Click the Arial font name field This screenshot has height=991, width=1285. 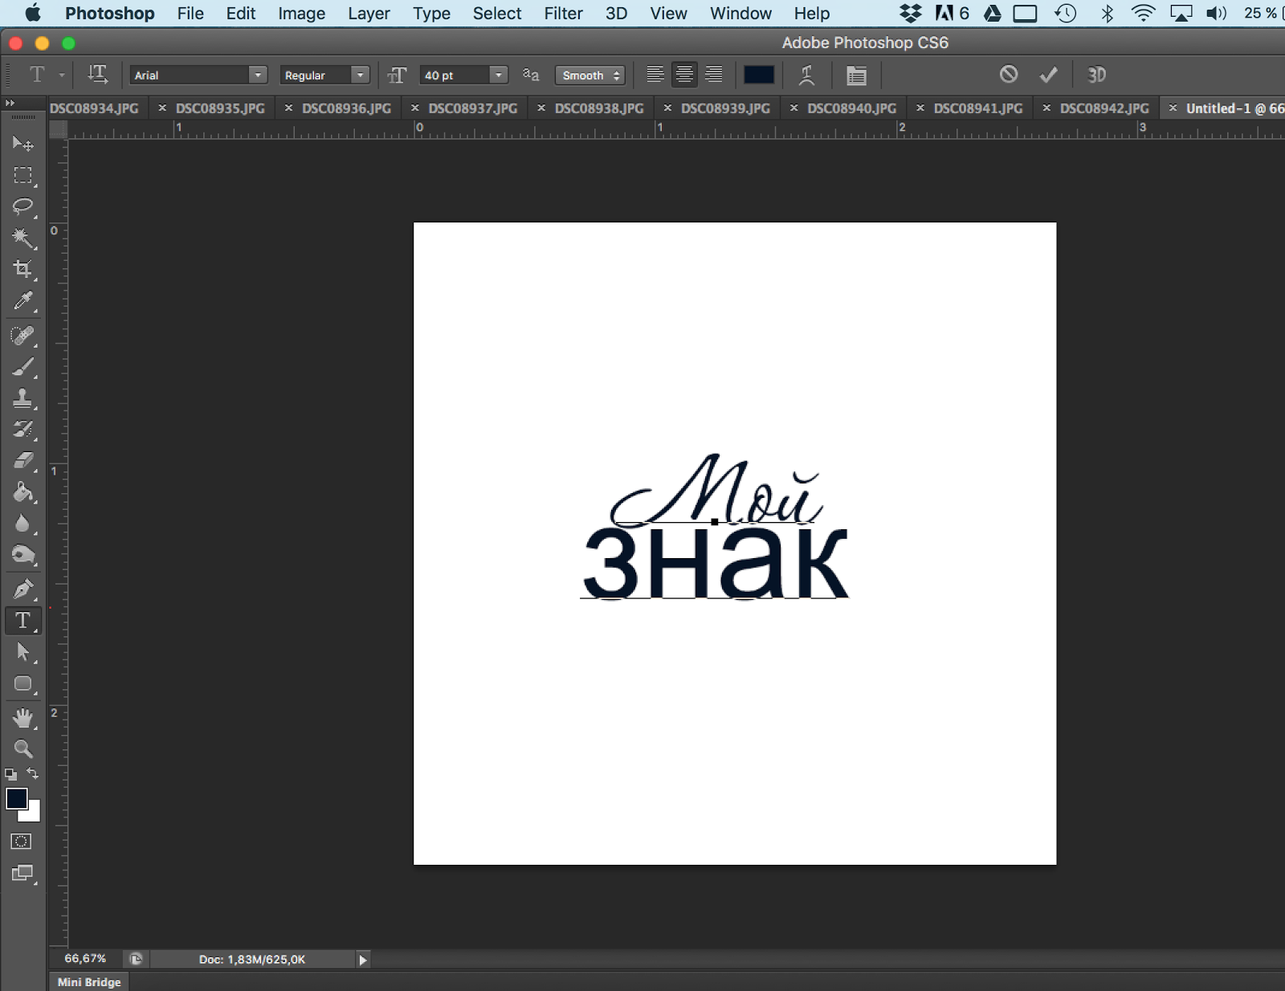pyautogui.click(x=190, y=75)
